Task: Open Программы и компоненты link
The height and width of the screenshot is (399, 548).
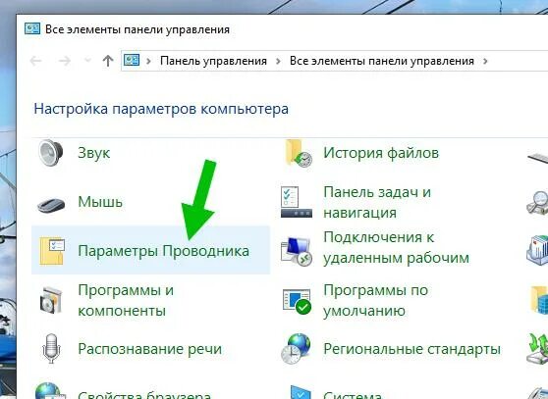Action: [126, 300]
